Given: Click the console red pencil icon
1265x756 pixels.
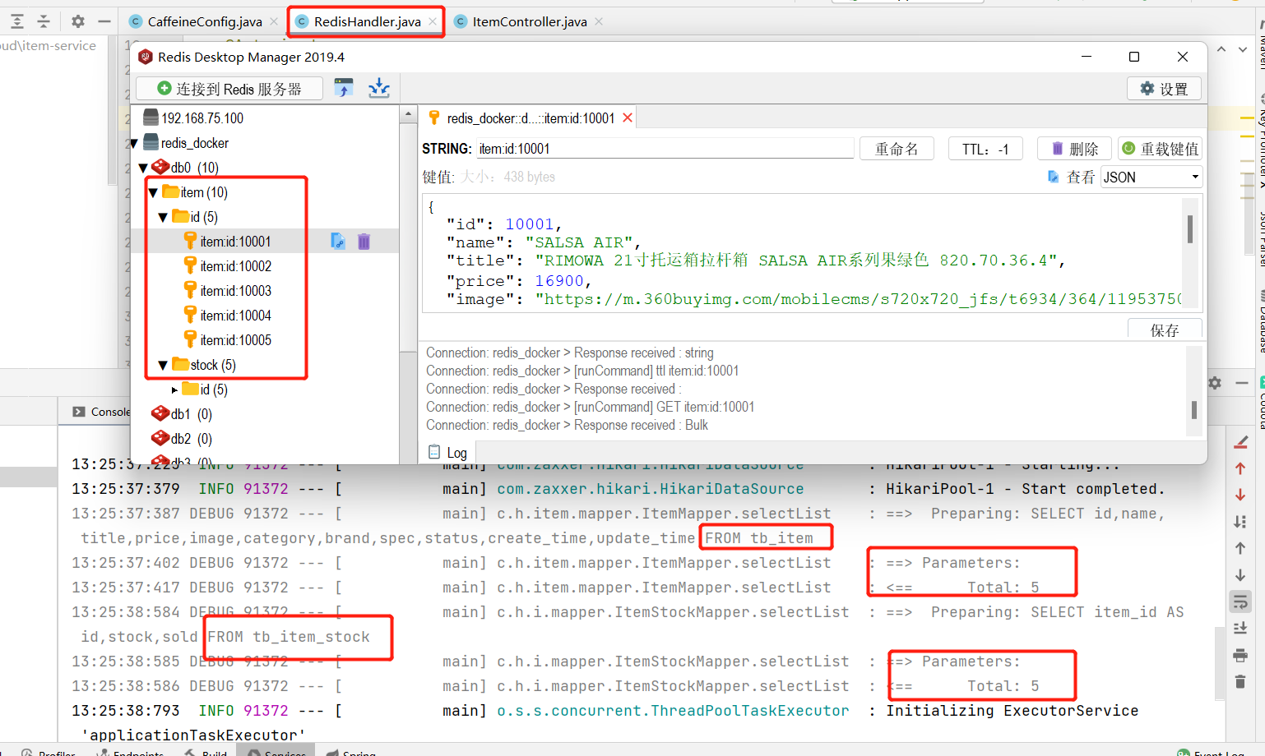Looking at the screenshot, I should pos(1240,442).
